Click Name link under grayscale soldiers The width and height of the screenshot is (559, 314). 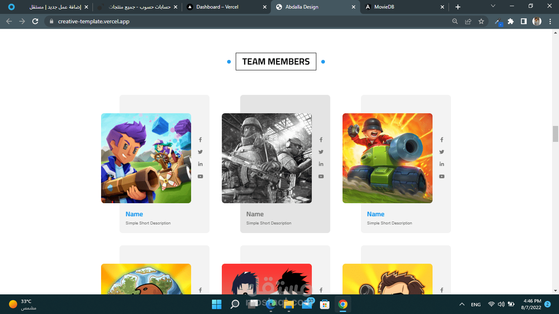[x=255, y=214]
